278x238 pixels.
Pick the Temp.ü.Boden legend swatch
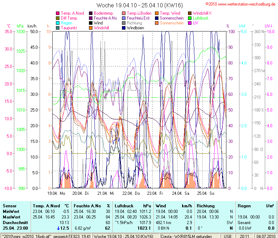pos(124,13)
